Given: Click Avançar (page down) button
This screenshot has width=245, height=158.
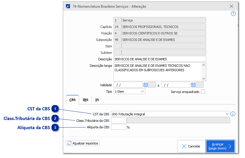Looking at the screenshot, I should tap(220, 146).
